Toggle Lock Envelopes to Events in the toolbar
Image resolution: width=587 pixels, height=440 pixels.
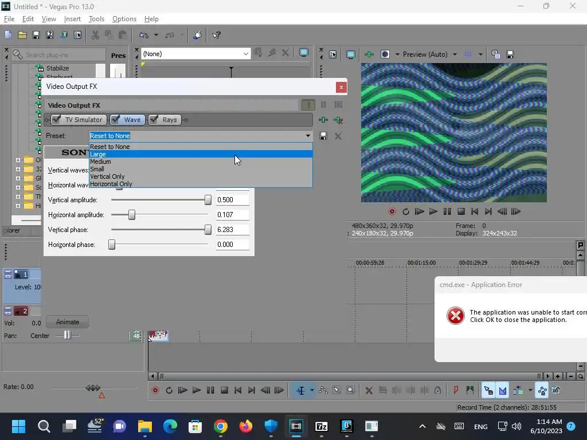click(x=542, y=391)
